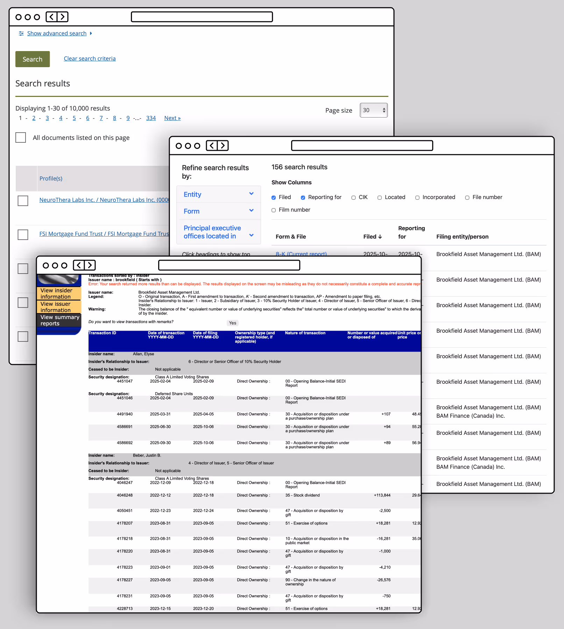
Task: Open View issuer information menu
Action: click(59, 307)
